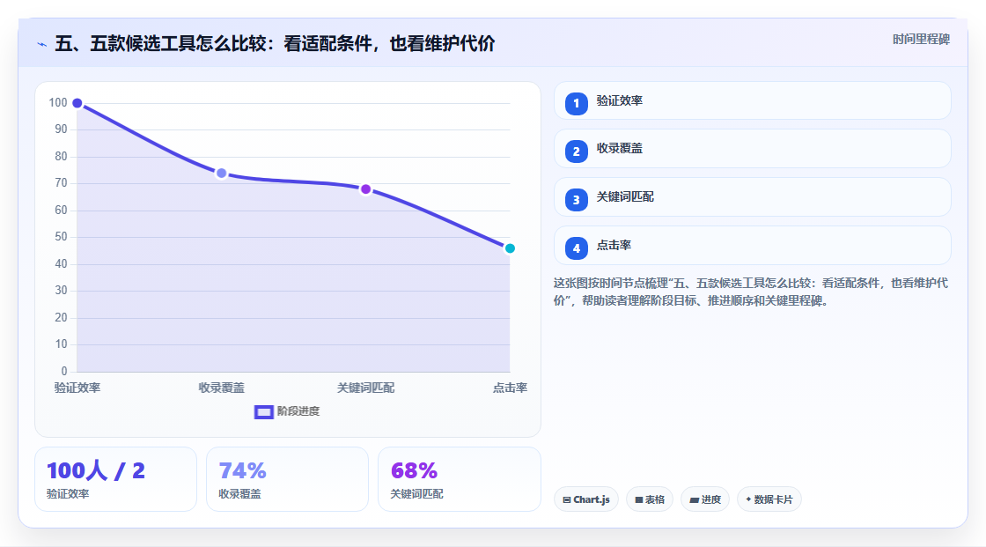Click the y-axis value 50

[61, 237]
